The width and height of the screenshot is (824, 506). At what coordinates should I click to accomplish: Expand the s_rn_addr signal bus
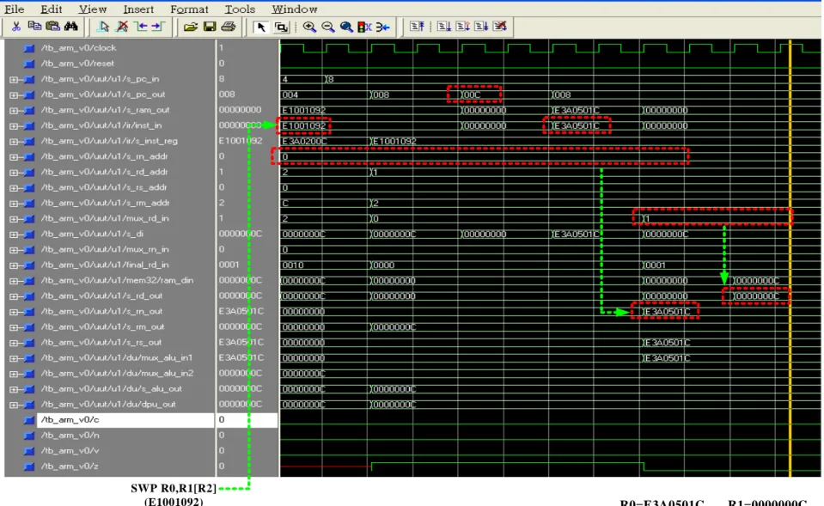pyautogui.click(x=13, y=156)
